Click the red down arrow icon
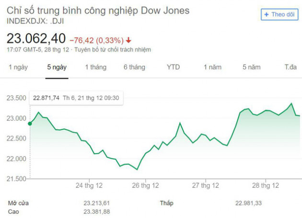This screenshot has height=218, width=302. tap(129, 40)
